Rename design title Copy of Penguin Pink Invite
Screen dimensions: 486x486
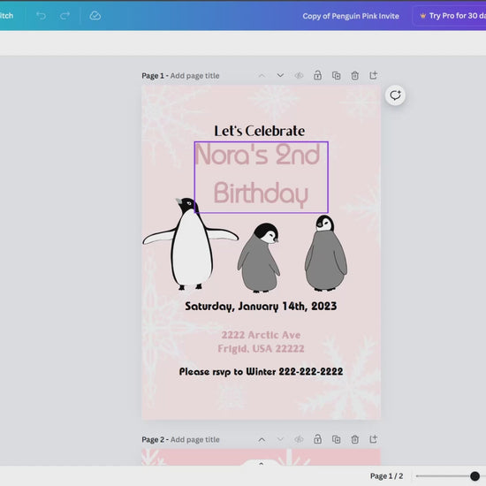[x=351, y=16]
